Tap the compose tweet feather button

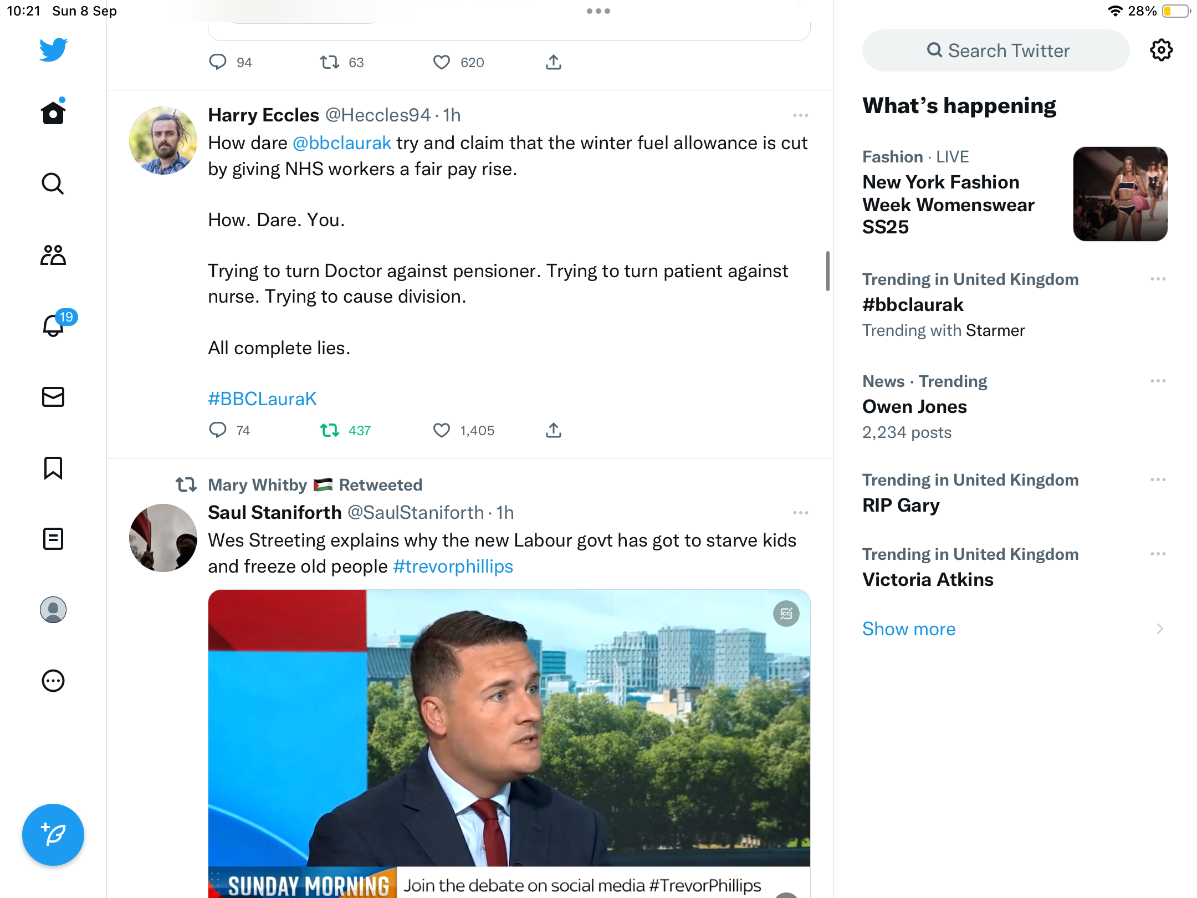[x=53, y=834]
